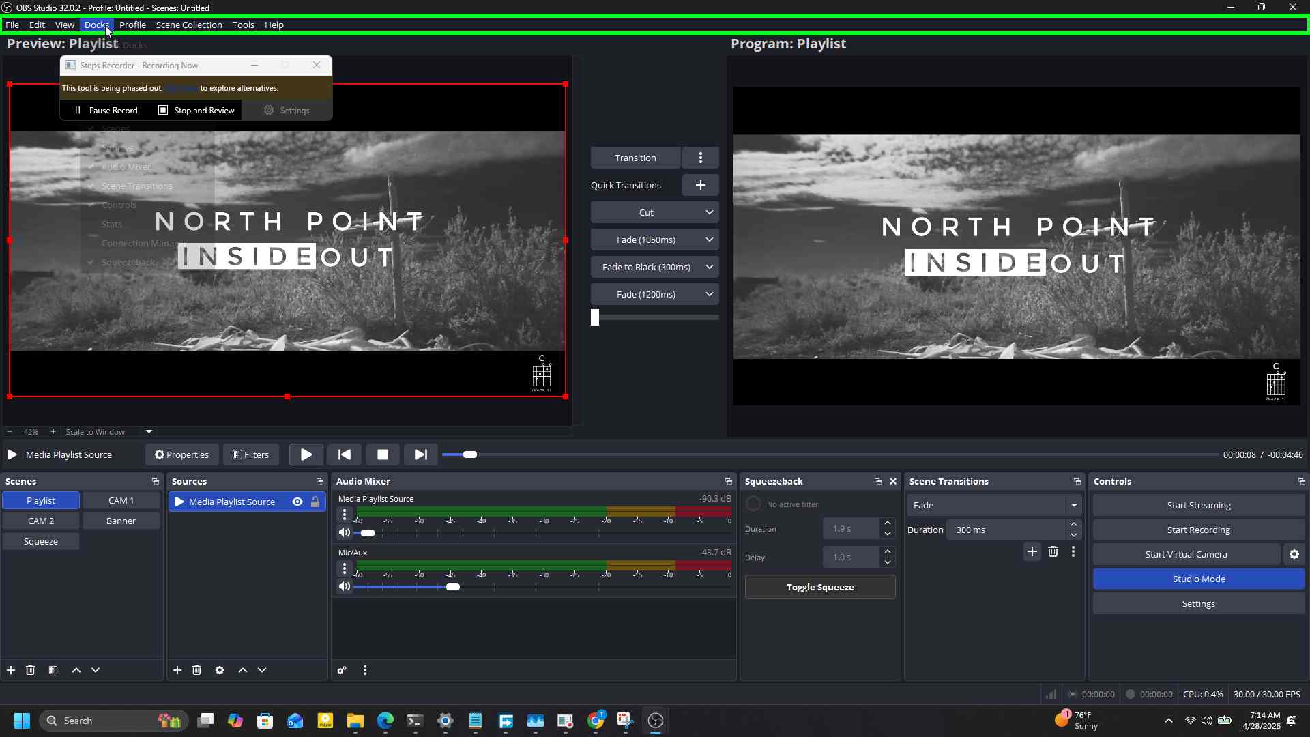The height and width of the screenshot is (737, 1310).
Task: Add a quick transition
Action: pyautogui.click(x=701, y=185)
